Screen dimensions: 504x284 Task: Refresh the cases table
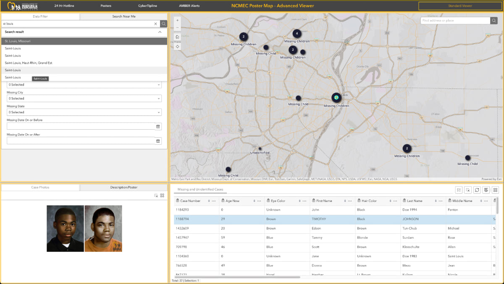(477, 190)
